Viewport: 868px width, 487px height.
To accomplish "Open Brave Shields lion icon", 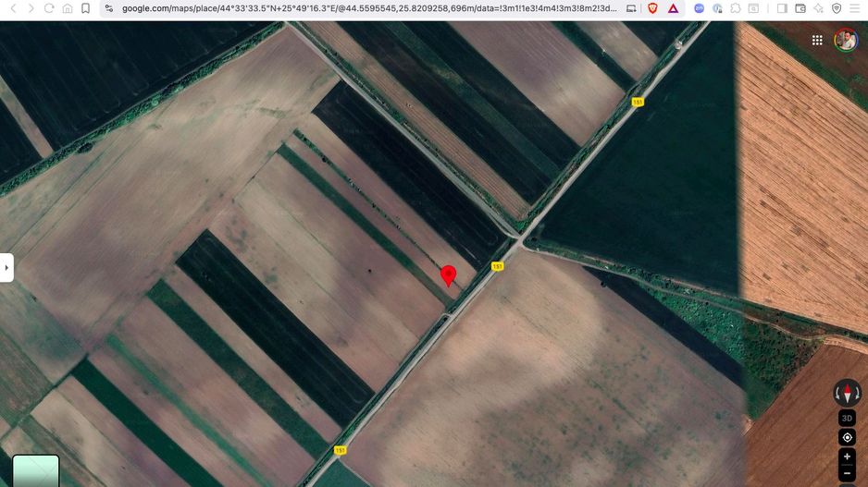I will tap(652, 8).
